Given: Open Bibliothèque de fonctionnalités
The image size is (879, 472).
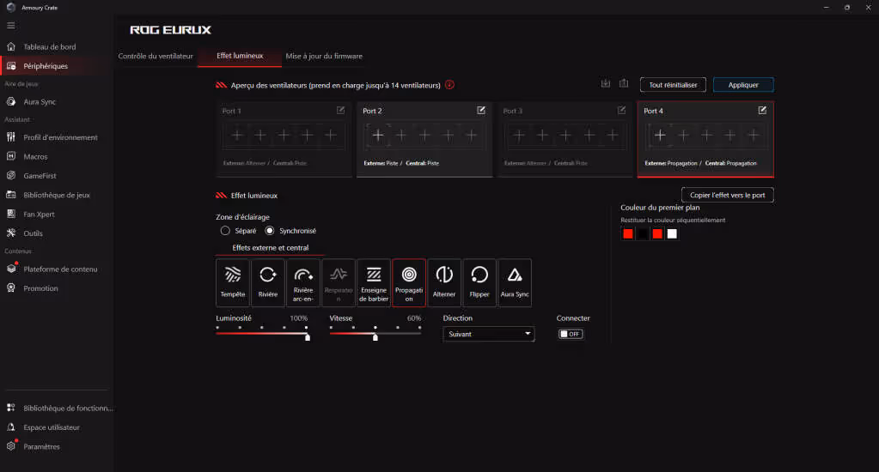Looking at the screenshot, I should coord(56,408).
